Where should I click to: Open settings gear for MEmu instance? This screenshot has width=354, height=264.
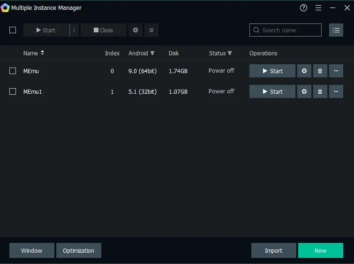tap(304, 71)
